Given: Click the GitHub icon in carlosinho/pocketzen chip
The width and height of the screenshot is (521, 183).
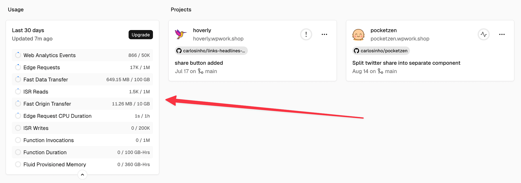Looking at the screenshot, I should pos(356,51).
